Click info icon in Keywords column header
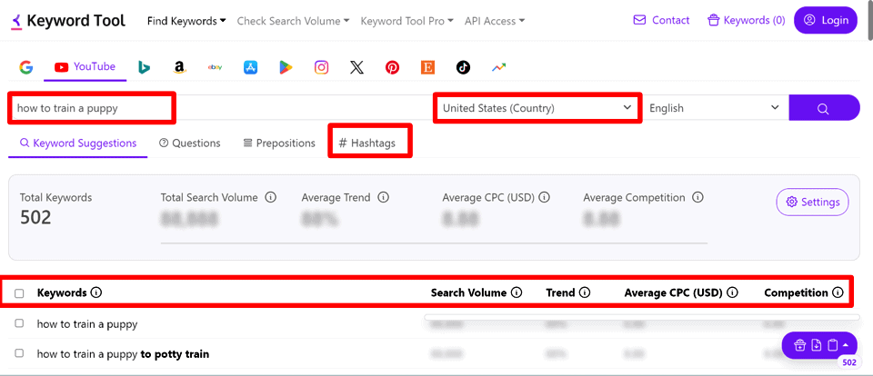 tap(95, 292)
